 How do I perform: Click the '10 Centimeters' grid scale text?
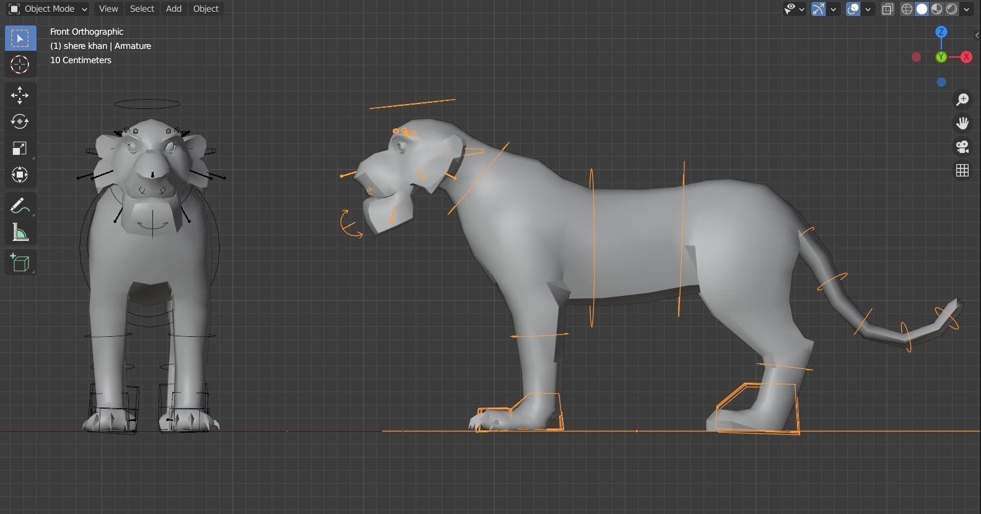click(81, 60)
